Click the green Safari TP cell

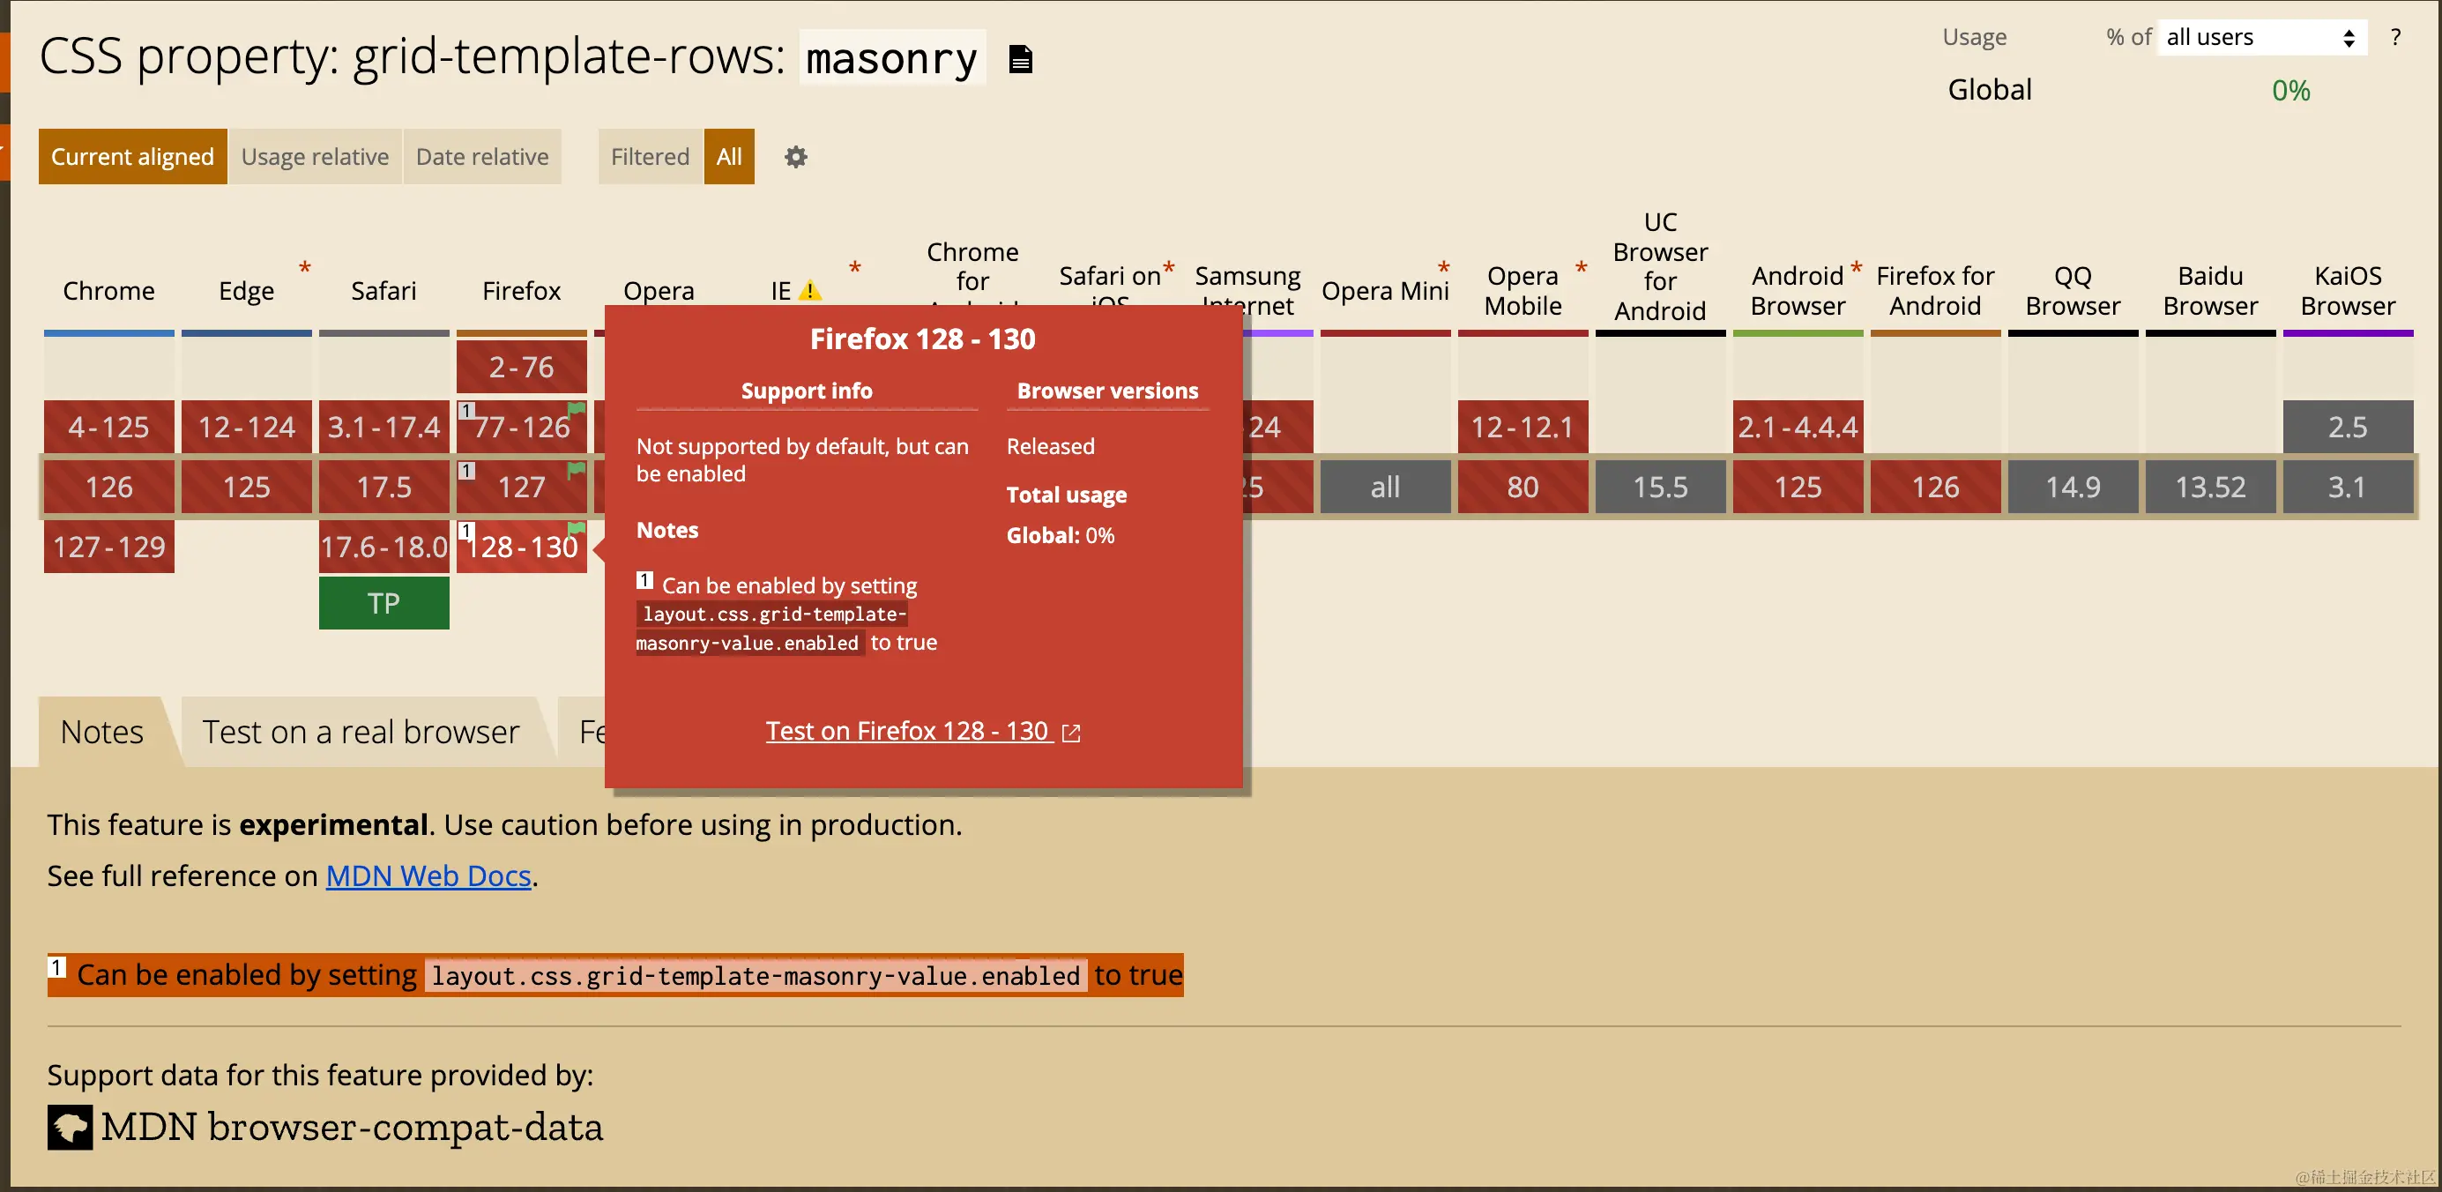point(384,603)
